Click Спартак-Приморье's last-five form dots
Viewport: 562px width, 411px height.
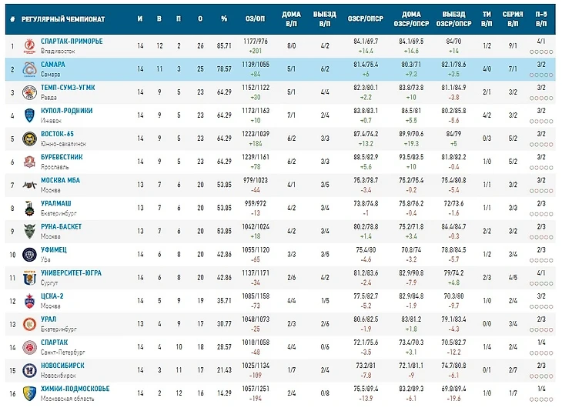(x=540, y=52)
